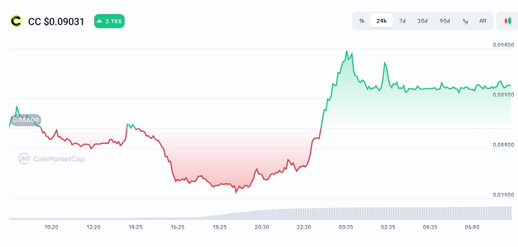Select the 1y time range tab
Screen dimensions: 518x247
tap(465, 21)
